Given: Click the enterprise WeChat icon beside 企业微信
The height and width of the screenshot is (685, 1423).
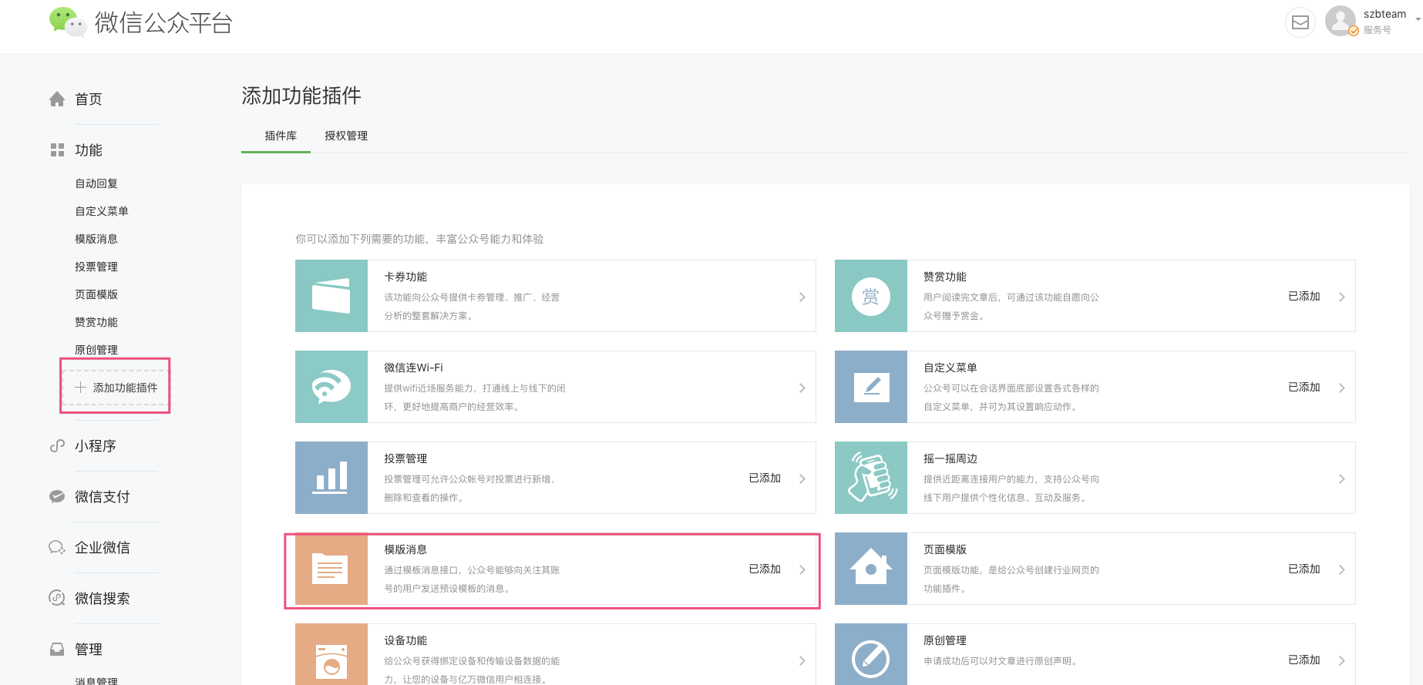Looking at the screenshot, I should (57, 547).
